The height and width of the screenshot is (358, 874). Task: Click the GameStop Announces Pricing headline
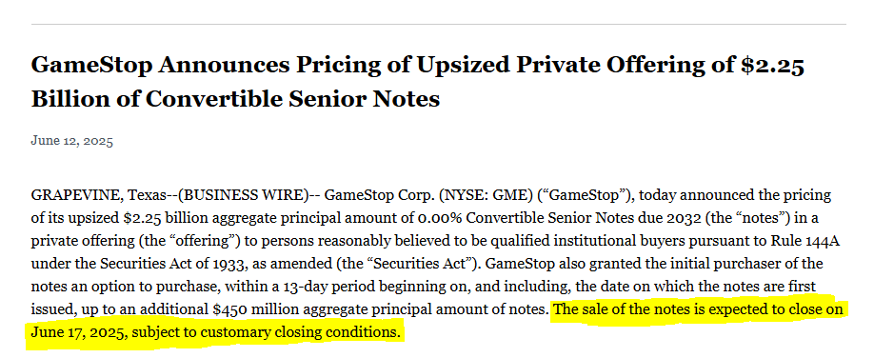[418, 82]
